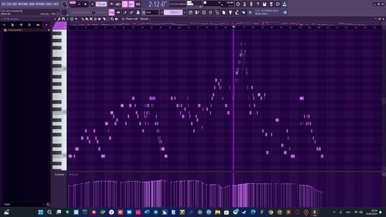
Task: Open the Windows Start menu
Action: click(40, 212)
